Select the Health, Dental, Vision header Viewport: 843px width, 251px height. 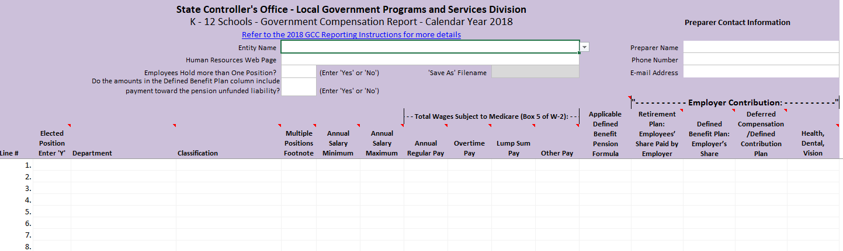[813, 143]
